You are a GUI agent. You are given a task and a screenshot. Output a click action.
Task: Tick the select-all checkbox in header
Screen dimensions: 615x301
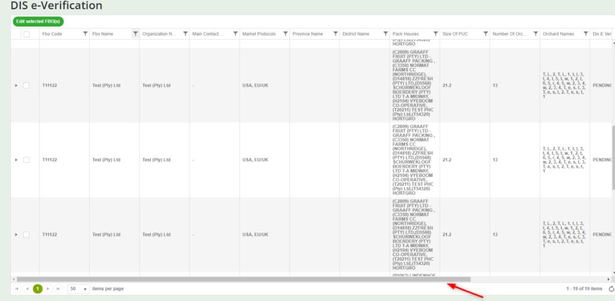(x=26, y=34)
